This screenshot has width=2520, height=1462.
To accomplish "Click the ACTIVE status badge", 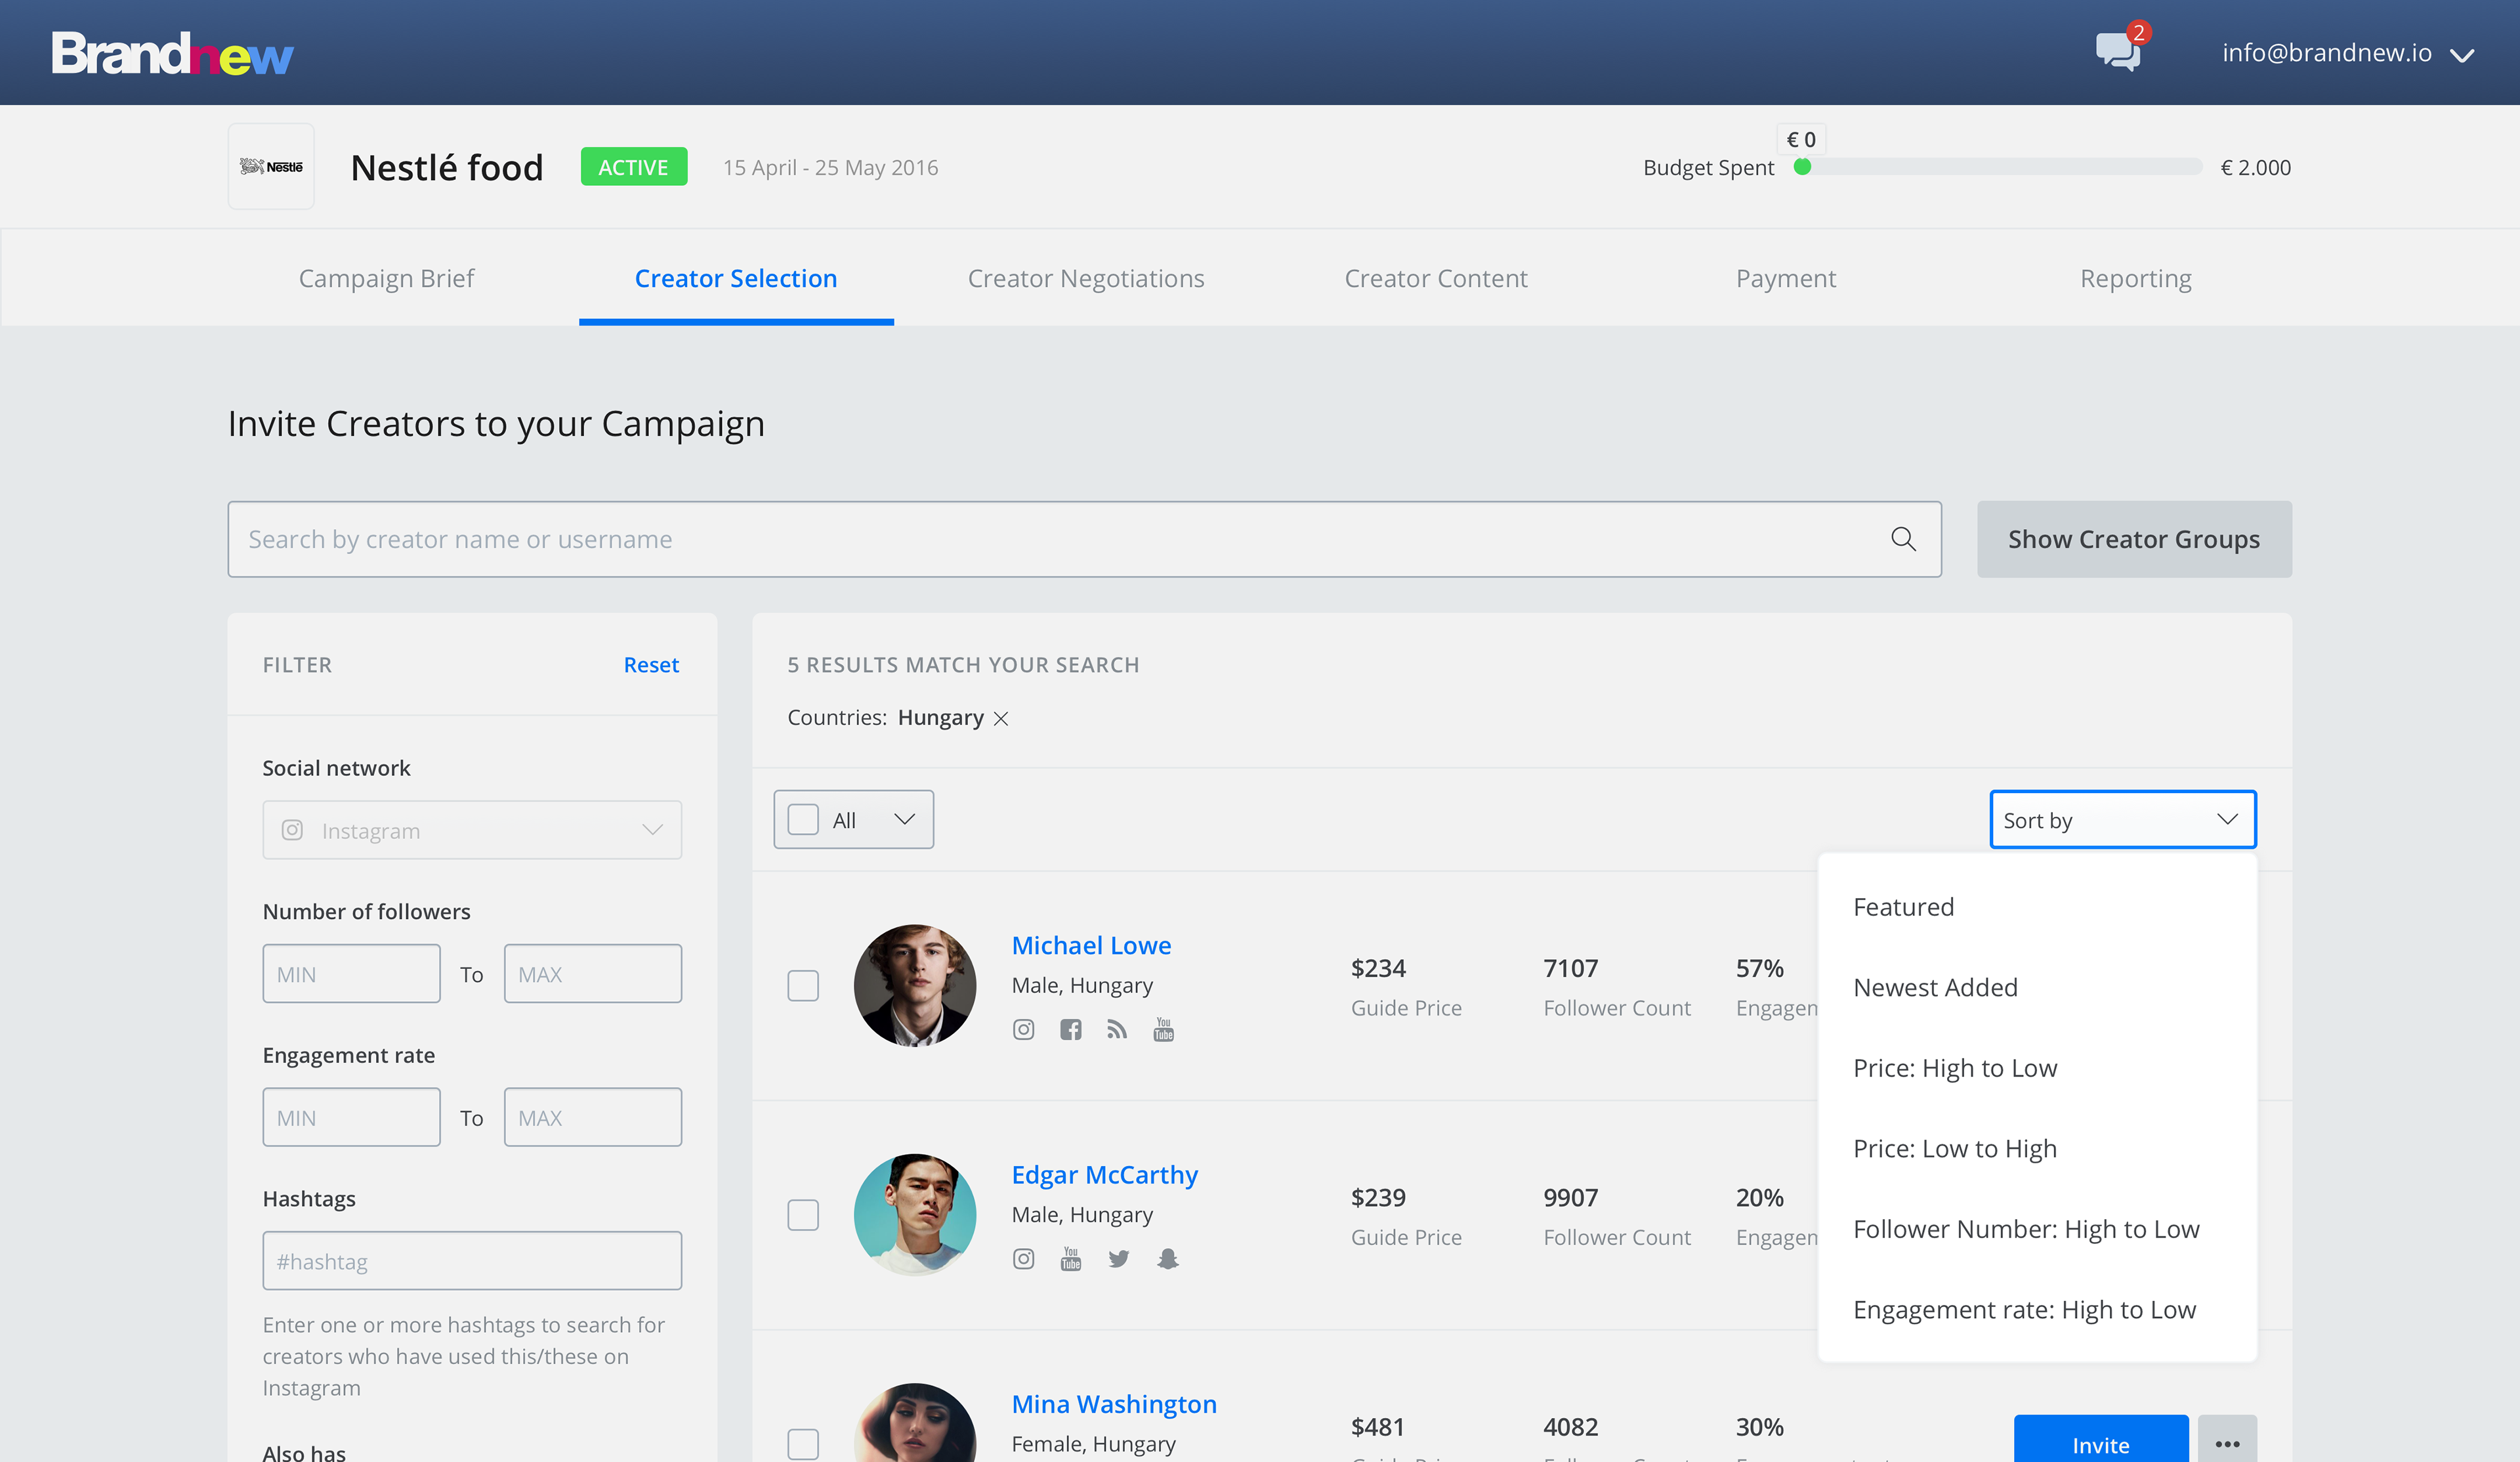I will (x=634, y=167).
